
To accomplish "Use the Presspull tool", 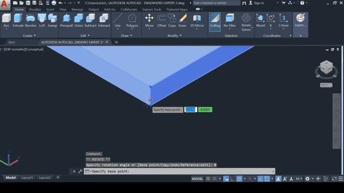I will tap(66, 20).
